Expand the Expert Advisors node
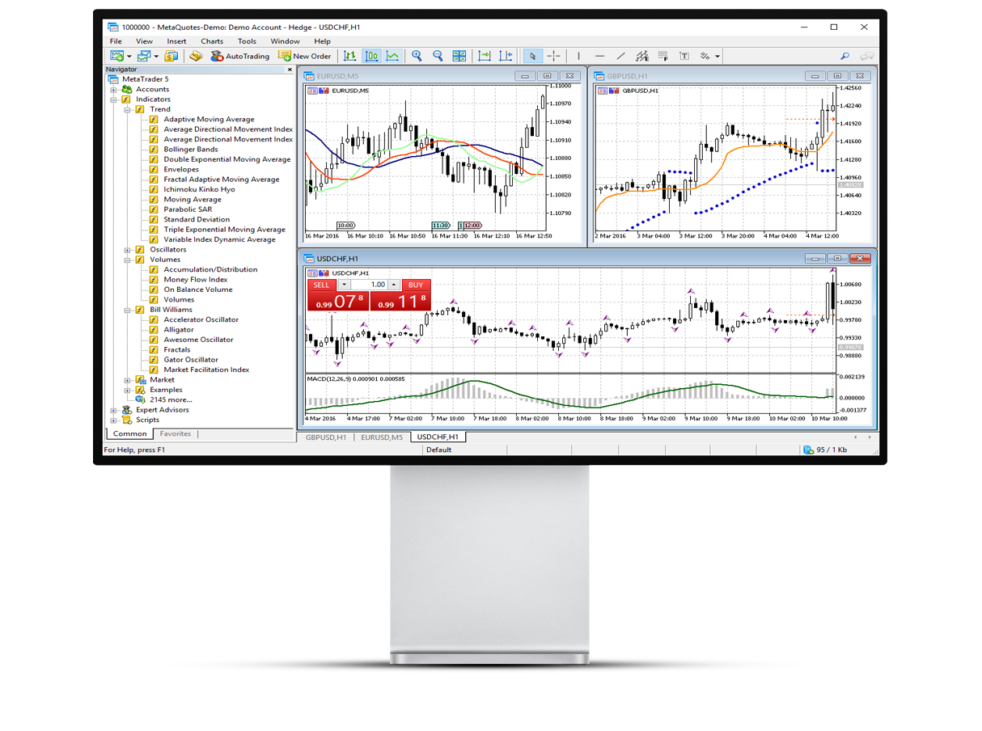Screen dimensions: 982x731 coord(113,410)
